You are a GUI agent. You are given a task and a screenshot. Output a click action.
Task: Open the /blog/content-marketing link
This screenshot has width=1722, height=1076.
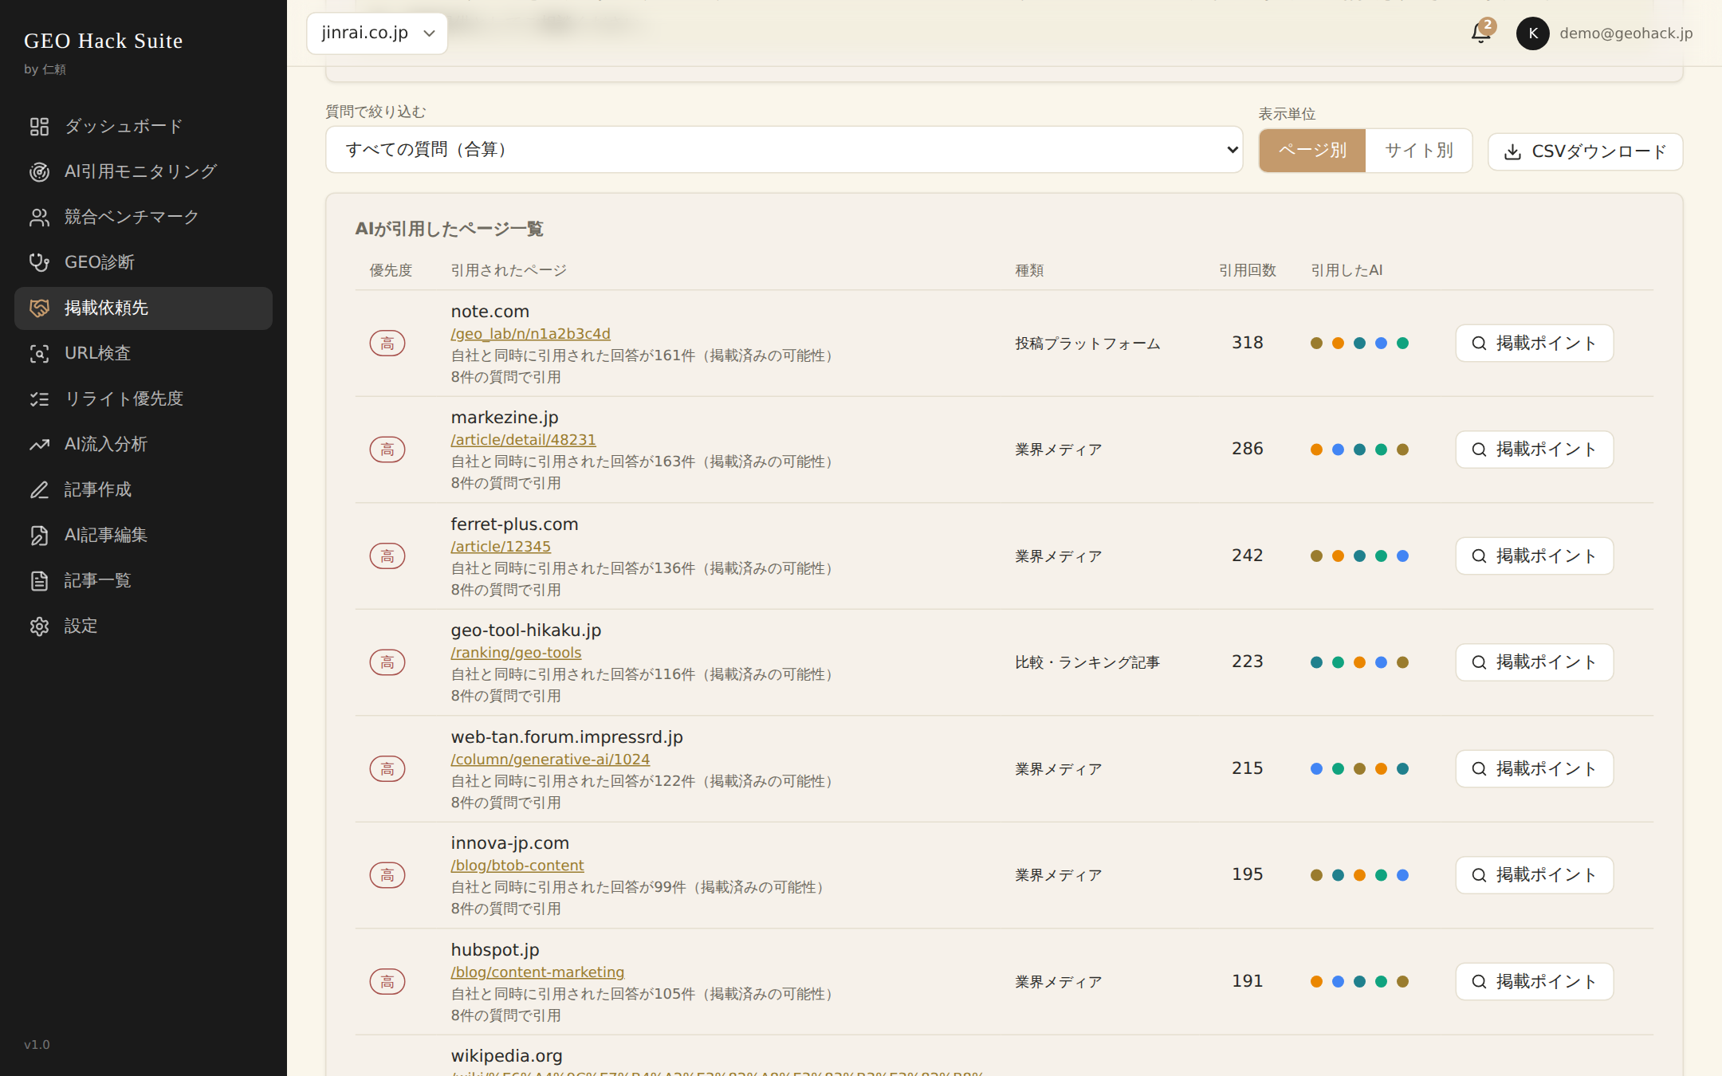click(x=537, y=972)
